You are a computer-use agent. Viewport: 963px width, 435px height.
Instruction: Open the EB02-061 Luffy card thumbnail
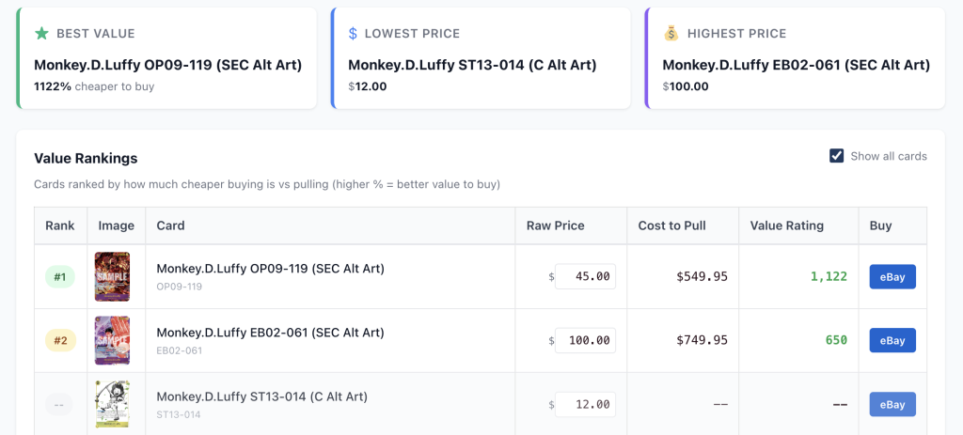112,340
